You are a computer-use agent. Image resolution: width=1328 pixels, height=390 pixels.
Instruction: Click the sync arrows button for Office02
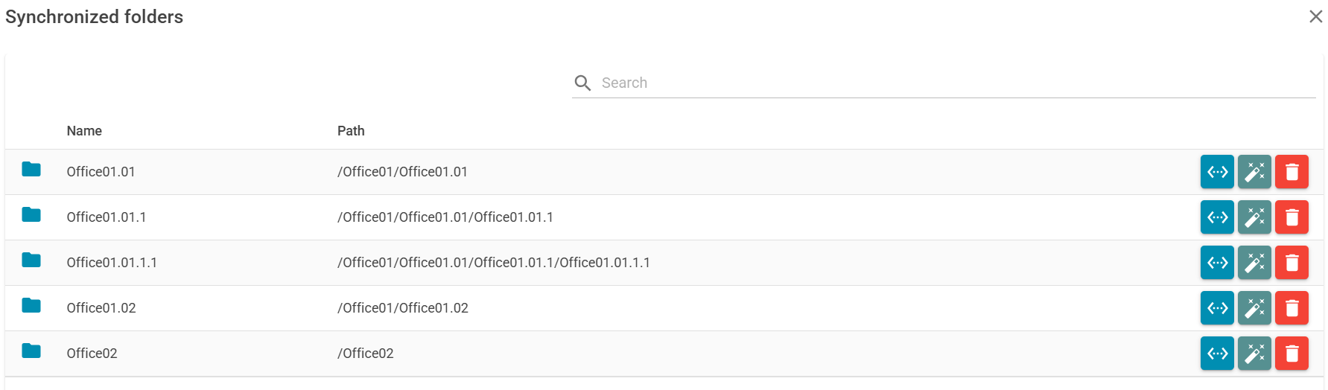tap(1217, 354)
